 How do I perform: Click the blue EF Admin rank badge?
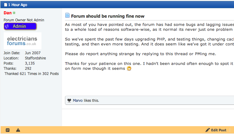[20, 27]
